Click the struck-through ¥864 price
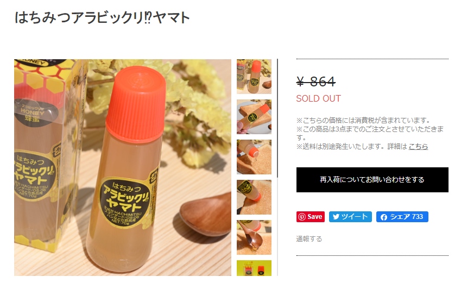This screenshot has height=295, width=461. tap(316, 81)
